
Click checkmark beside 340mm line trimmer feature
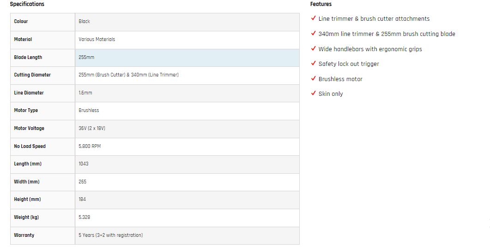314,33
